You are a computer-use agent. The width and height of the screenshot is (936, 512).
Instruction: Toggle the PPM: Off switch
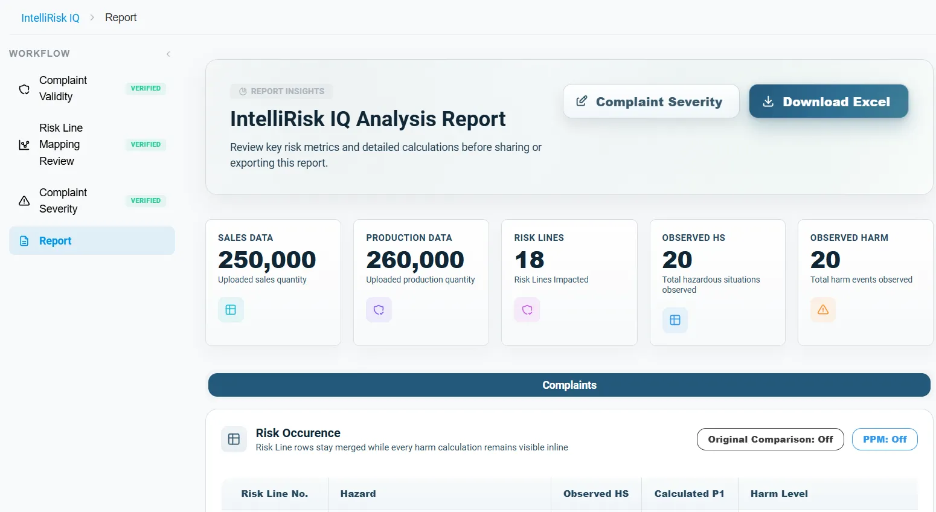pyautogui.click(x=885, y=440)
